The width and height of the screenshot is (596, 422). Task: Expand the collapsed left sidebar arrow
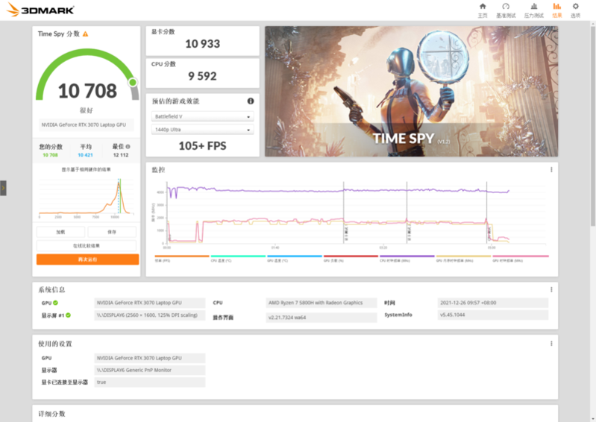click(3, 188)
